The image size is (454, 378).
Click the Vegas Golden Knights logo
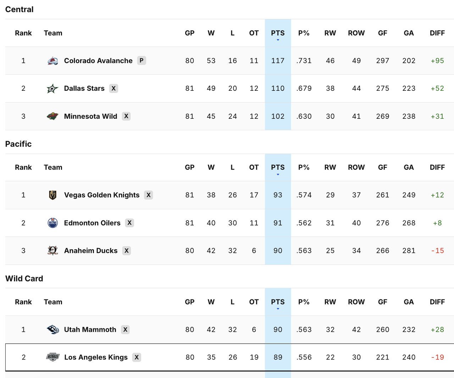pyautogui.click(x=52, y=195)
